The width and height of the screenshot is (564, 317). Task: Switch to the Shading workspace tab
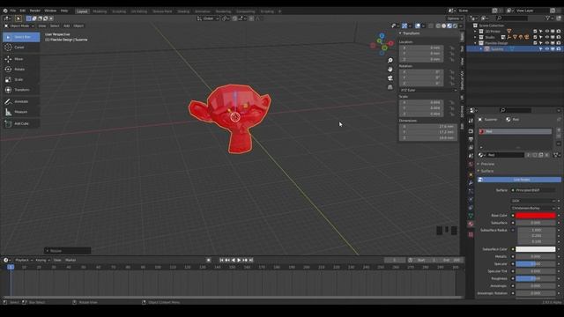pyautogui.click(x=183, y=11)
